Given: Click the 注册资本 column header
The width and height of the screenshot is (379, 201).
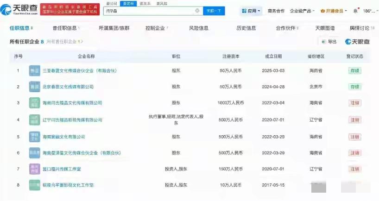Looking at the screenshot, I should (x=231, y=57).
